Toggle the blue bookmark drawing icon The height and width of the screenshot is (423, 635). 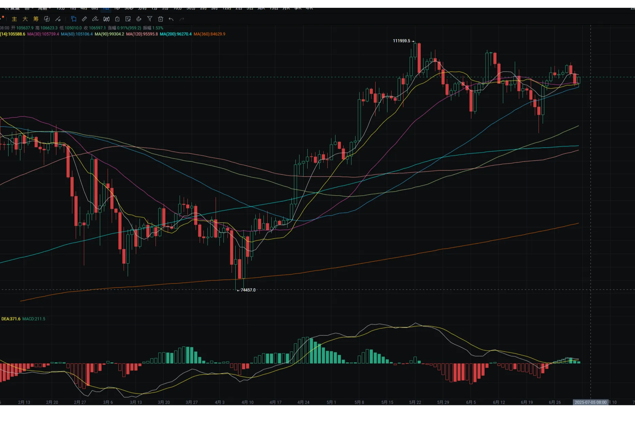point(74,19)
